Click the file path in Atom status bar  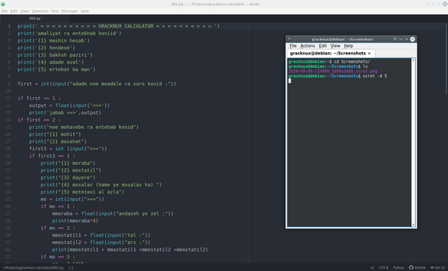pos(33,268)
